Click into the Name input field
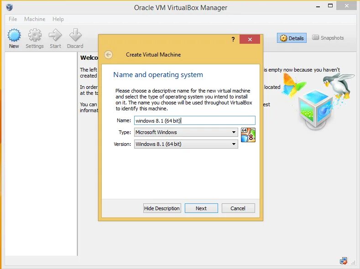The width and height of the screenshot is (360, 269). click(195, 120)
